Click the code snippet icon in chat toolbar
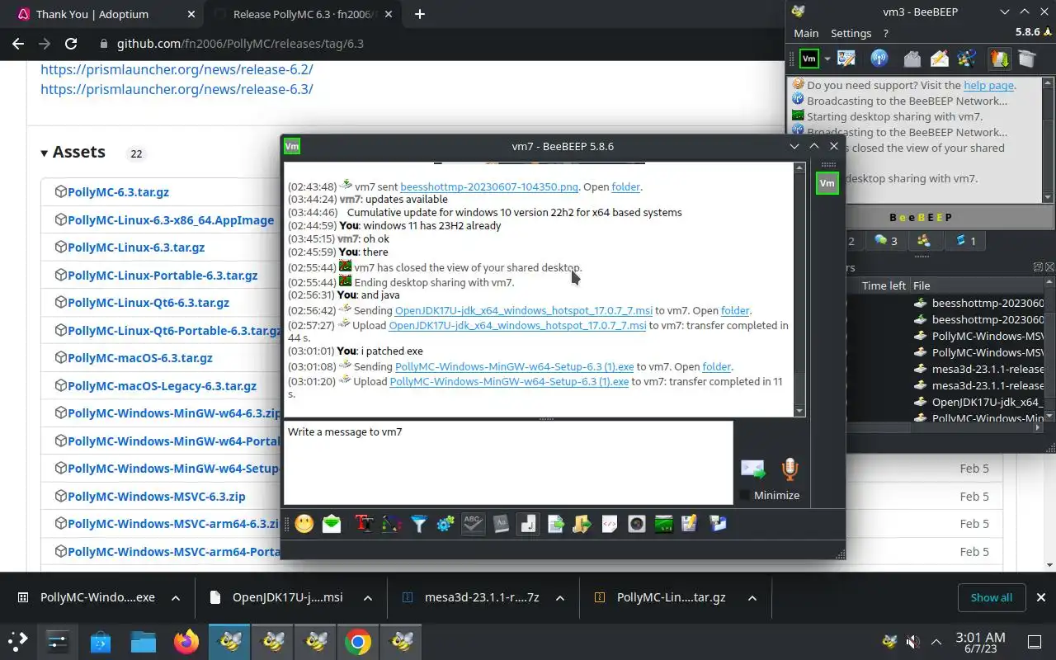 610,524
